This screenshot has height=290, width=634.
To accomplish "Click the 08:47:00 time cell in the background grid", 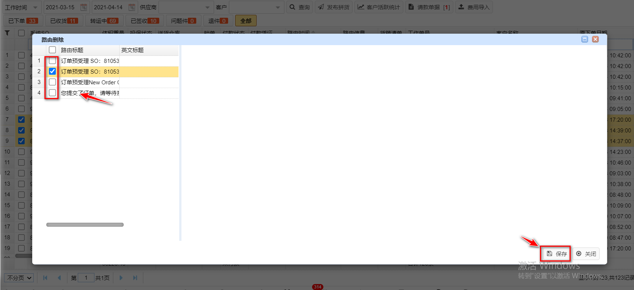I will point(620,238).
